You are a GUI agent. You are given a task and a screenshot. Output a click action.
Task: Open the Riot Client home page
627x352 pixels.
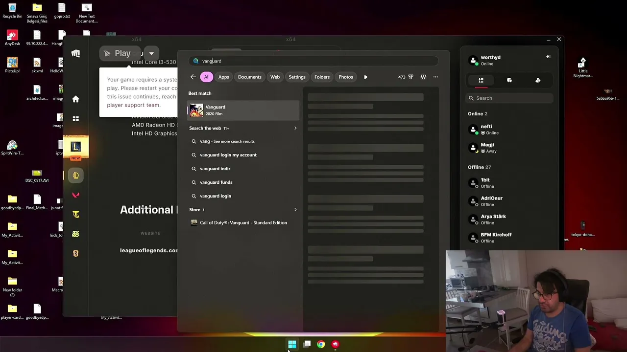[75, 99]
